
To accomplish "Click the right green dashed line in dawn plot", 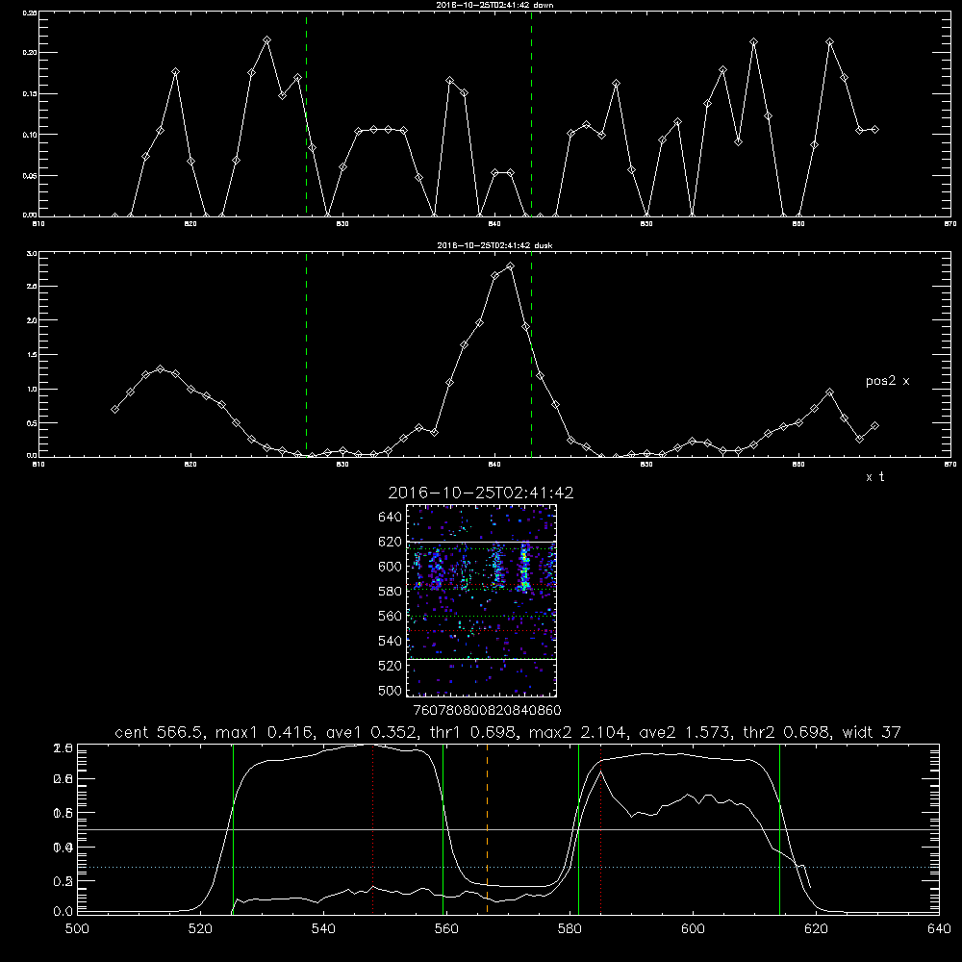I will click(x=531, y=114).
